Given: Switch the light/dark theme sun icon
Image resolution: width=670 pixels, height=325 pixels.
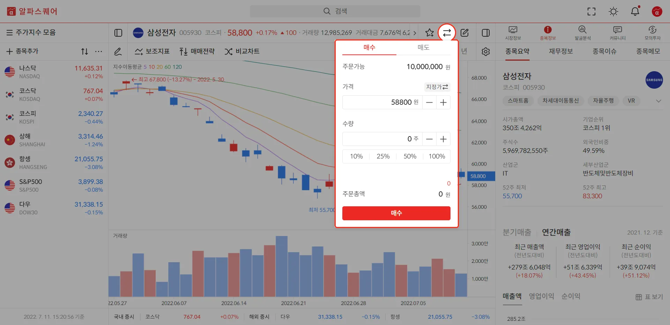Looking at the screenshot, I should click(x=613, y=12).
